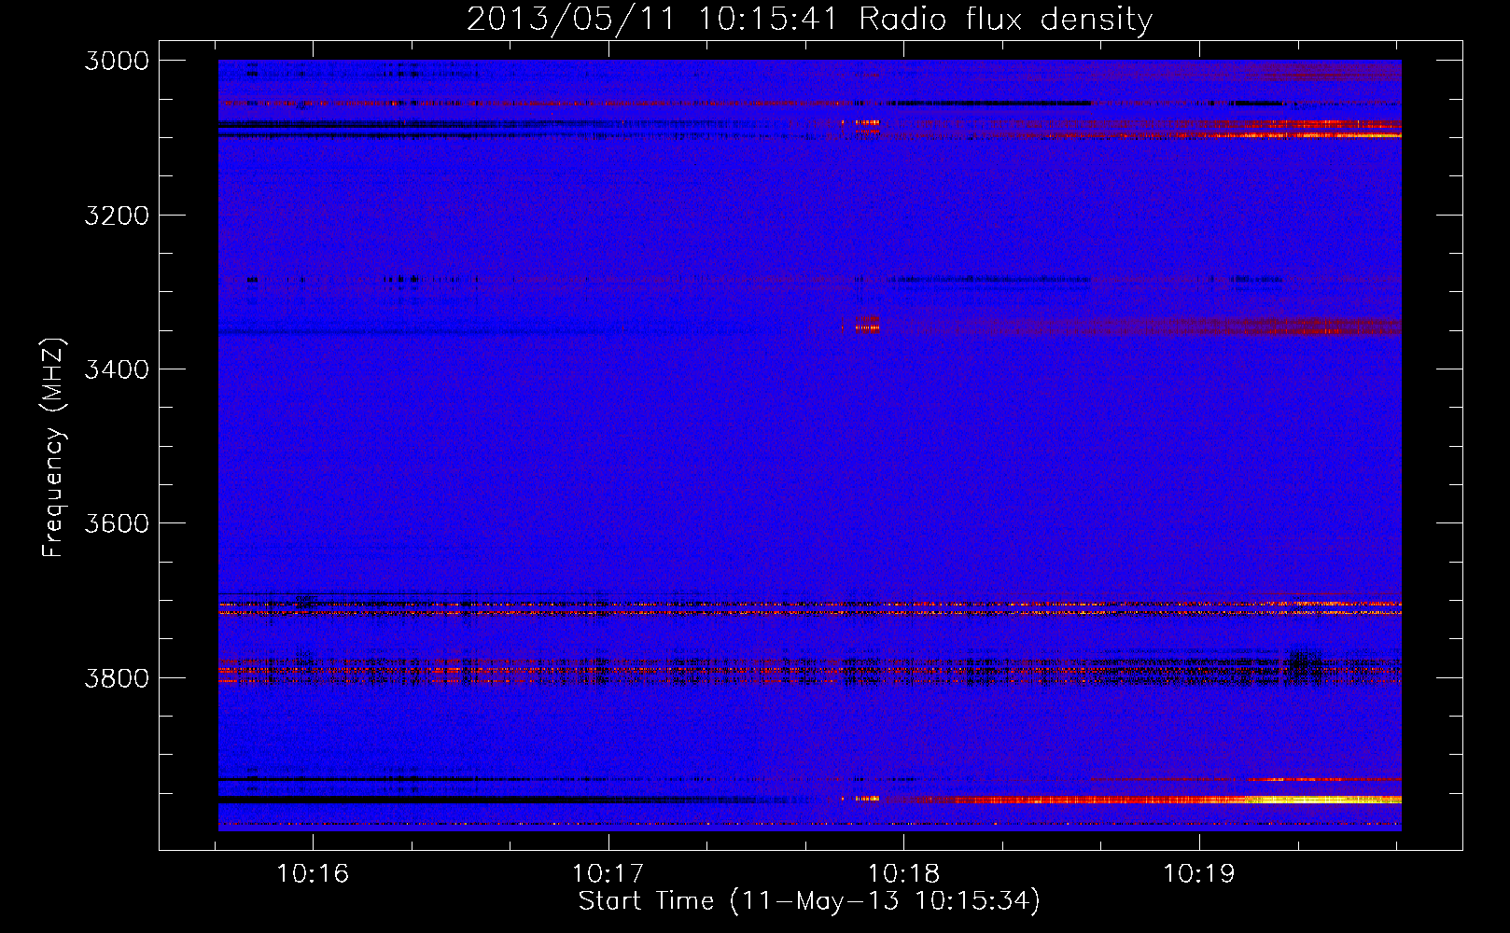Click the 10:16 time tick label
Screen dimensions: 1510x933
point(313,873)
